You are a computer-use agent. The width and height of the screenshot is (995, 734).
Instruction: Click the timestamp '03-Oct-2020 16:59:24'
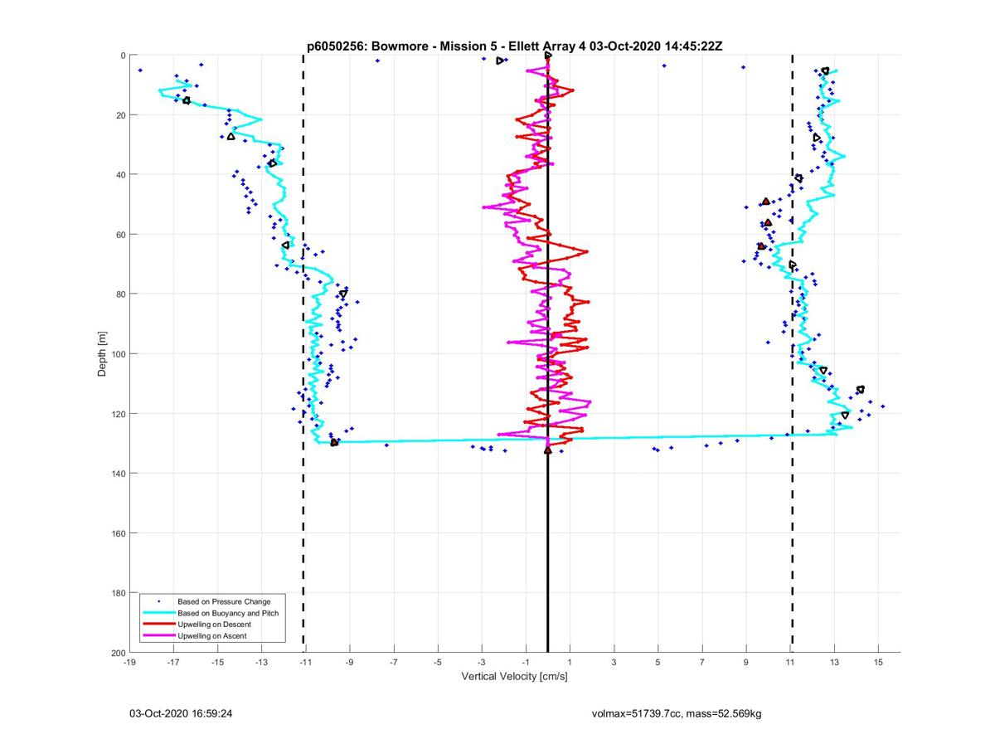(x=180, y=712)
